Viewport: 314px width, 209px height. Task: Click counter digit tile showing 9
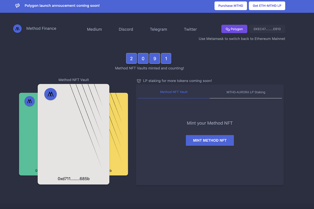click(x=155, y=58)
